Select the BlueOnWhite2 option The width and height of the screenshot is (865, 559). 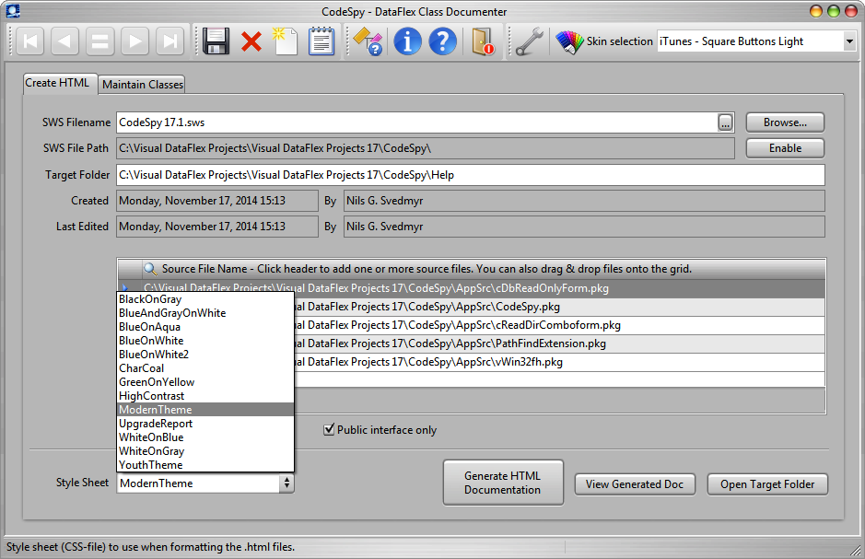coord(205,355)
